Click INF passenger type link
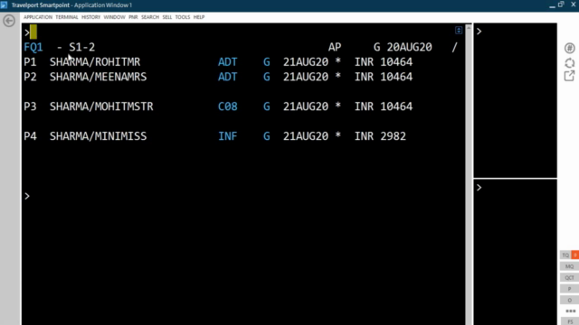The width and height of the screenshot is (579, 325). [x=227, y=136]
